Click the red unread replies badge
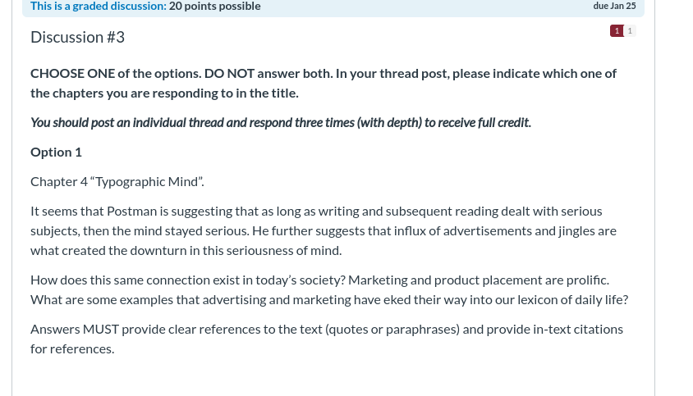This screenshot has height=396, width=693. [x=617, y=31]
